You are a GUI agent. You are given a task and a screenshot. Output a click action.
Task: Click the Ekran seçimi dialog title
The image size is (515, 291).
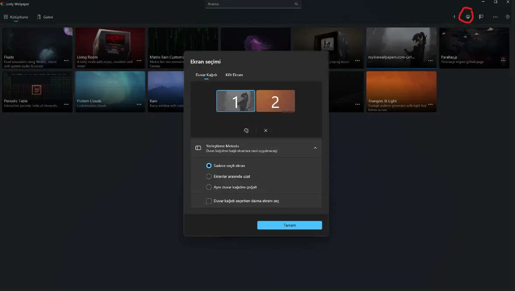pos(205,62)
